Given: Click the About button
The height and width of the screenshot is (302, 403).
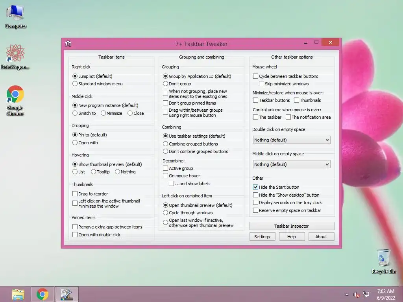Looking at the screenshot, I should click(321, 237).
